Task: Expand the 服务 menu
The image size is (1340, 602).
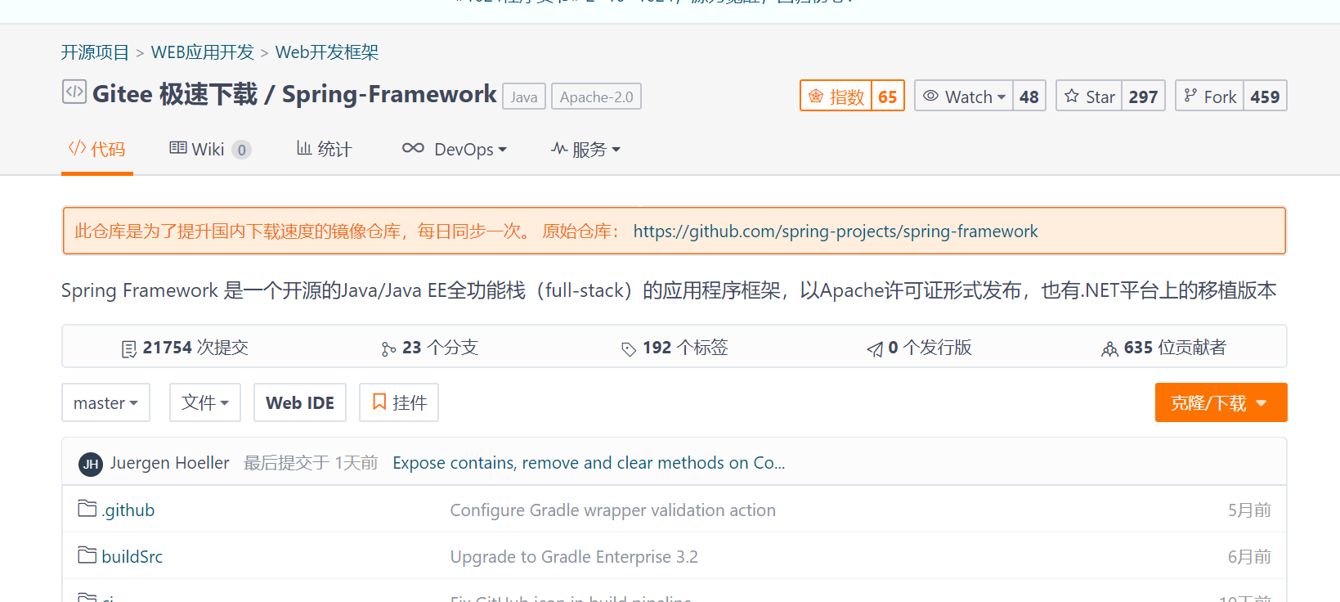Action: (586, 149)
